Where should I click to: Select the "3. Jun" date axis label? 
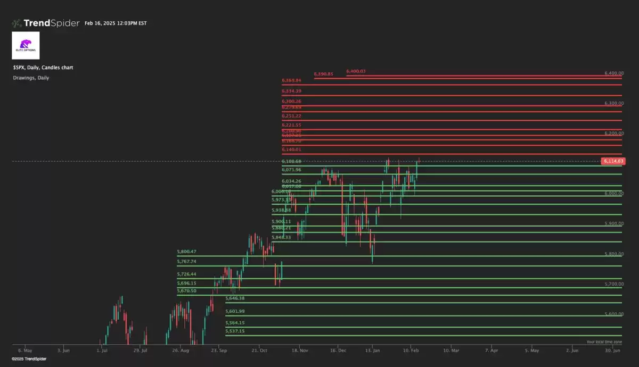tap(63, 351)
